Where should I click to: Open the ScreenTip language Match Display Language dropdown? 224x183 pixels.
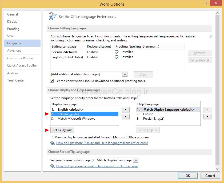pos(135,160)
